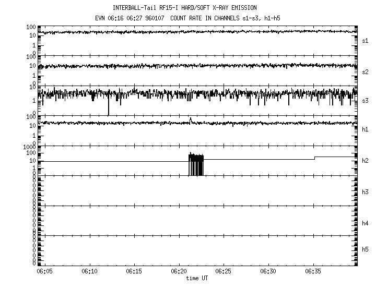Click the s1 channel label

click(x=366, y=40)
